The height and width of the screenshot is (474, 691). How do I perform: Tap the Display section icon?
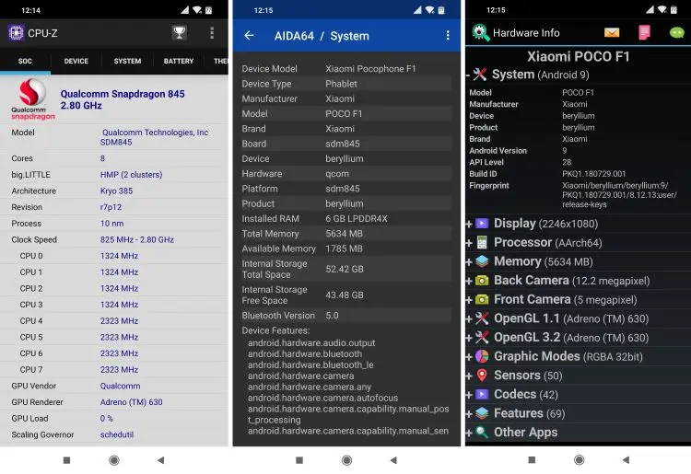pyautogui.click(x=482, y=224)
